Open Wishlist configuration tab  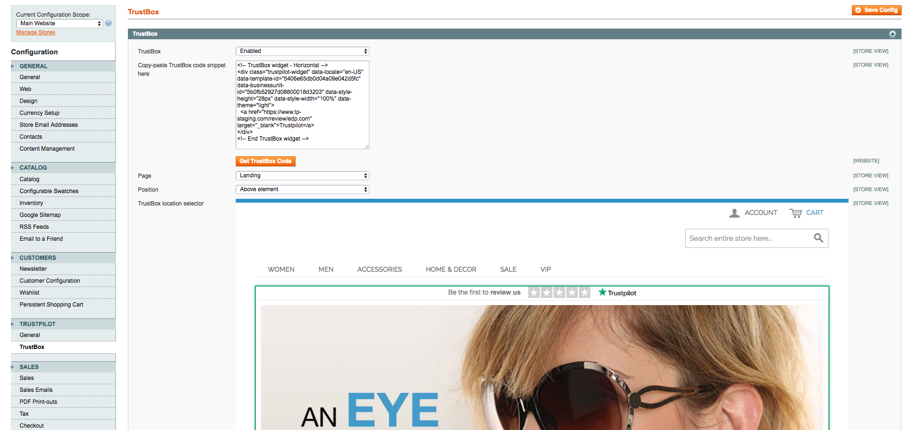(x=63, y=293)
